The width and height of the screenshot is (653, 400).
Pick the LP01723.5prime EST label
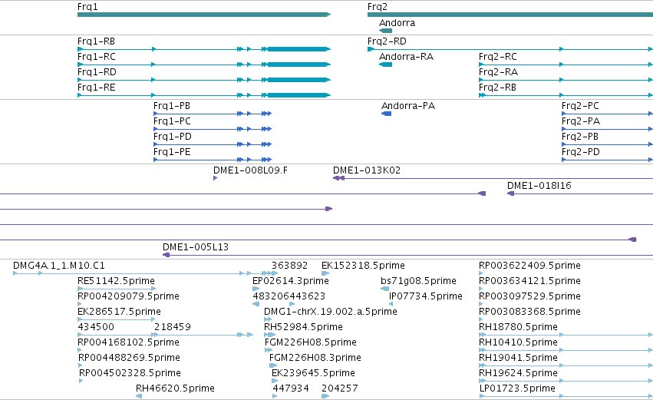pos(518,388)
